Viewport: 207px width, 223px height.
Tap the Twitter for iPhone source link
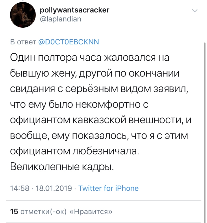(x=108, y=188)
